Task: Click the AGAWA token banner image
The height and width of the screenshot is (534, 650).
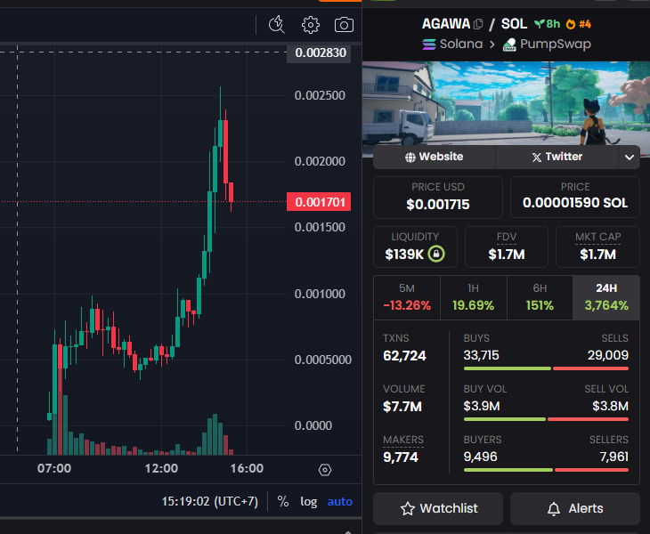Action: pos(506,103)
